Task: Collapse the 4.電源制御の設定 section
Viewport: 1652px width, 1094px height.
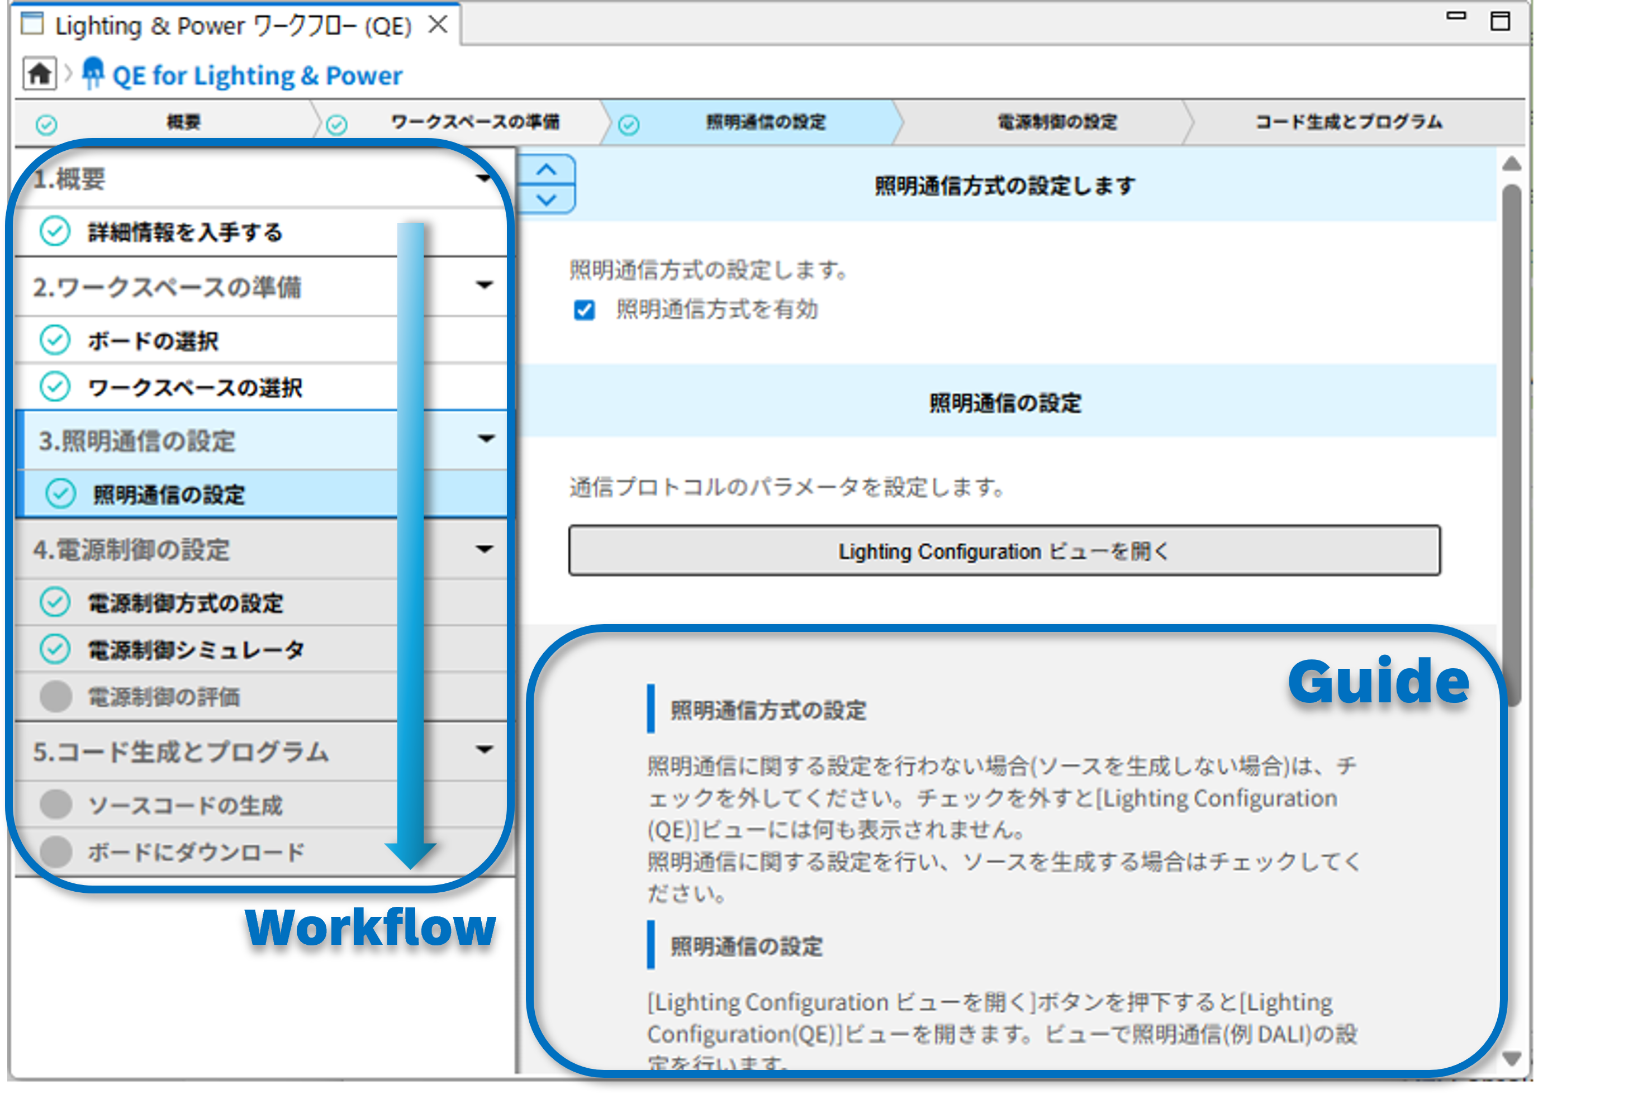Action: (x=485, y=549)
